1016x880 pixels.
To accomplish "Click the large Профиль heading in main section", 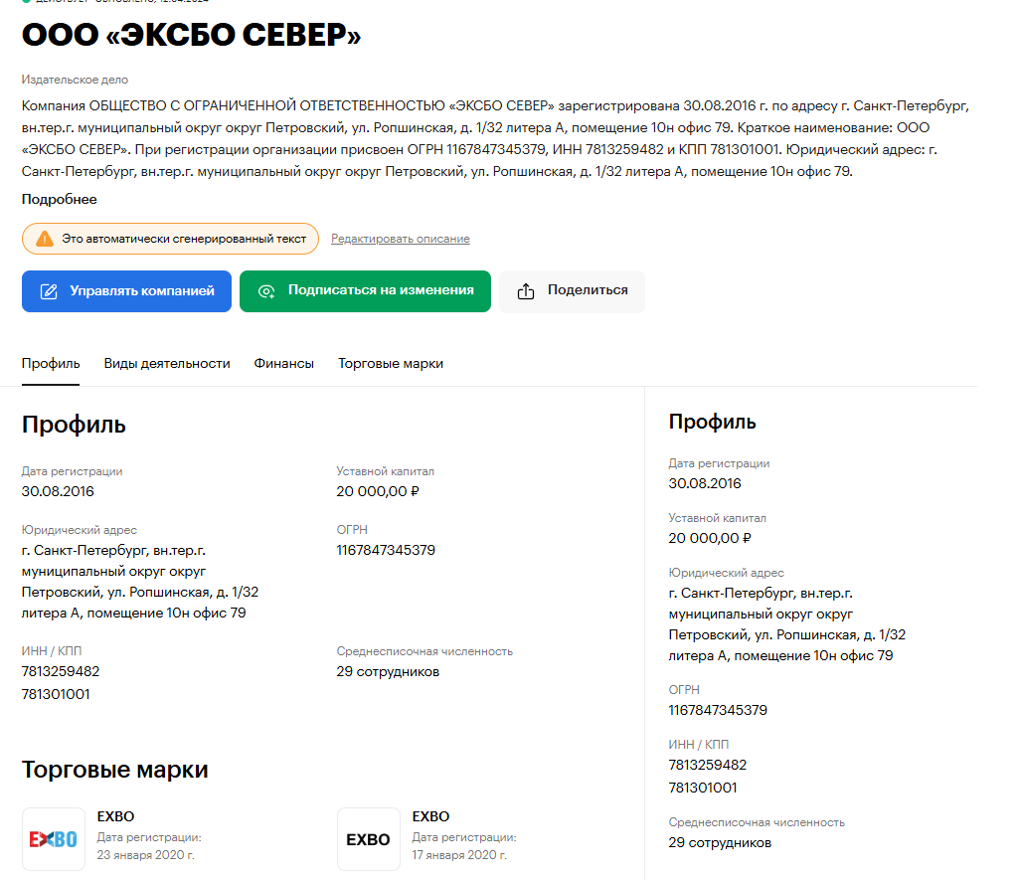I will pos(74,425).
